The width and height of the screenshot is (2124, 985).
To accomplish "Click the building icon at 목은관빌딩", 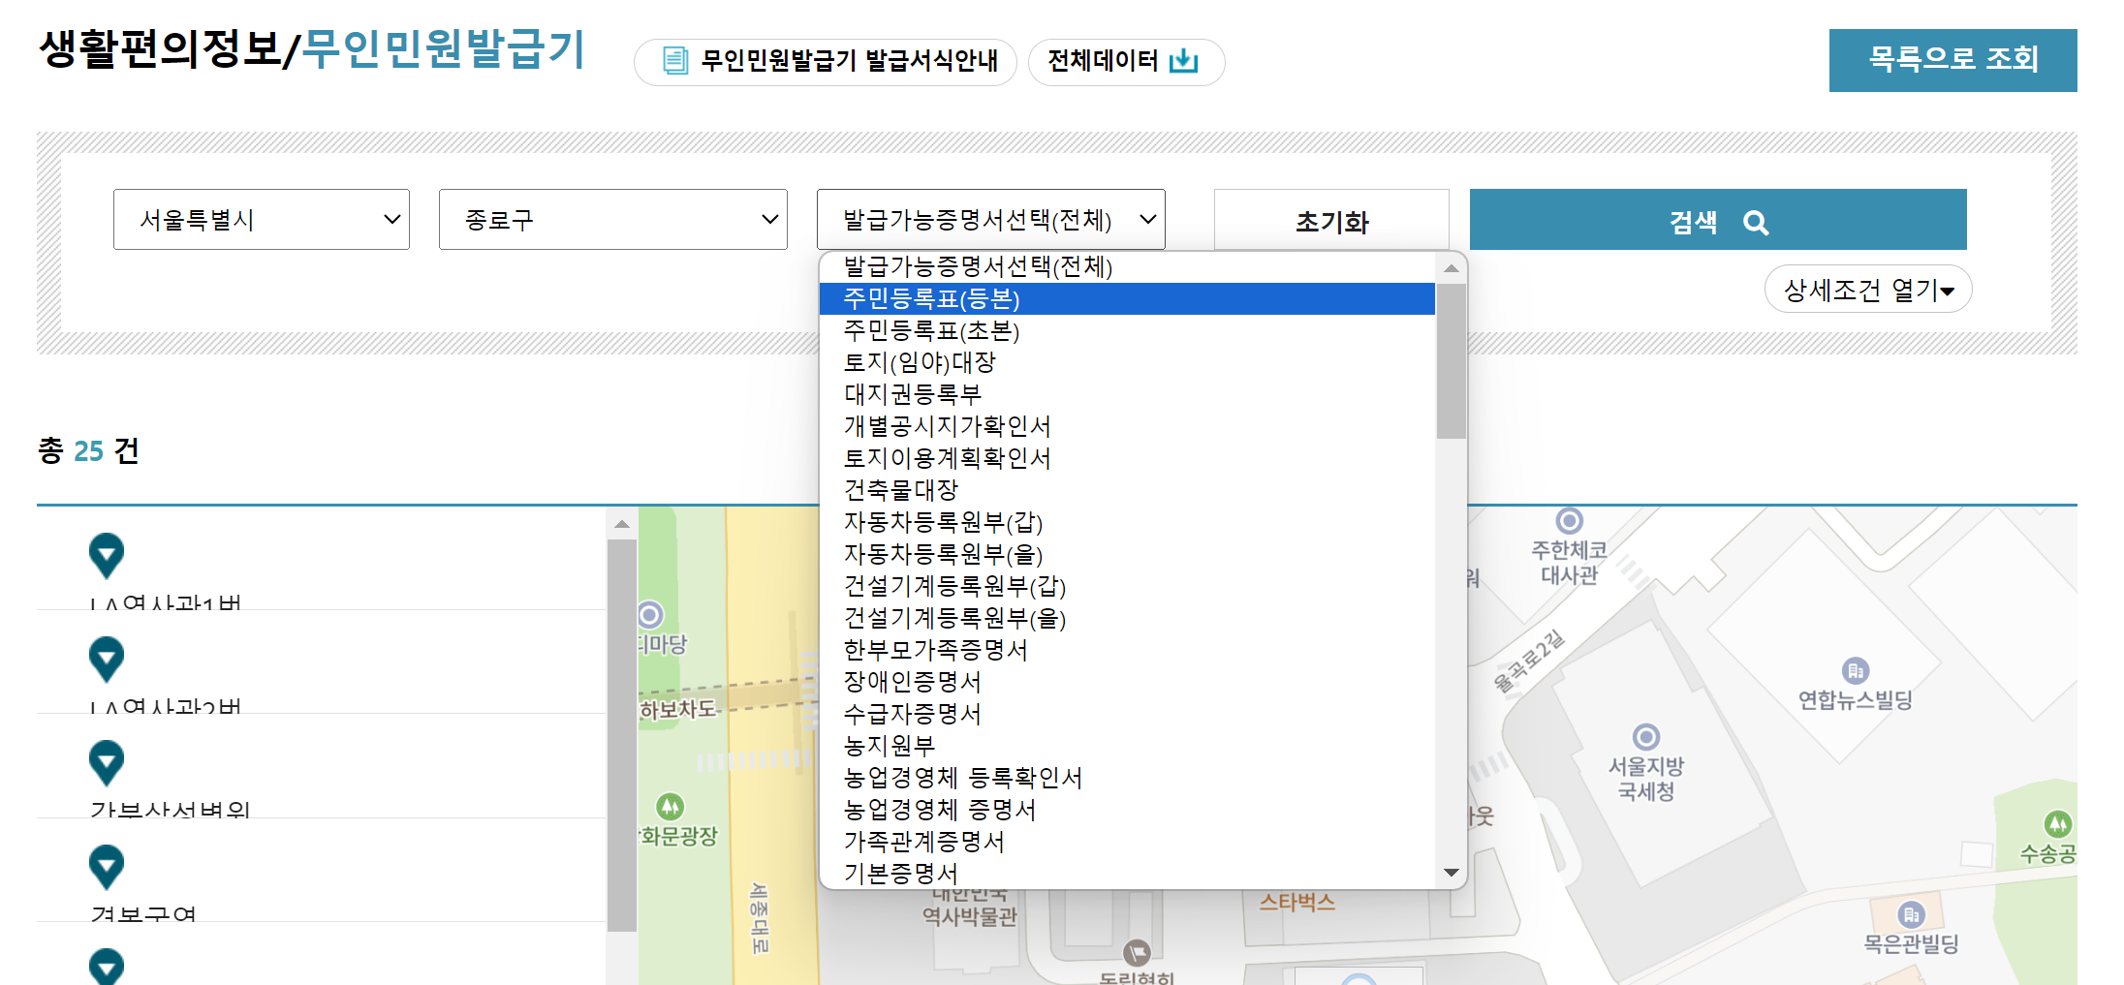I will pos(1910,914).
